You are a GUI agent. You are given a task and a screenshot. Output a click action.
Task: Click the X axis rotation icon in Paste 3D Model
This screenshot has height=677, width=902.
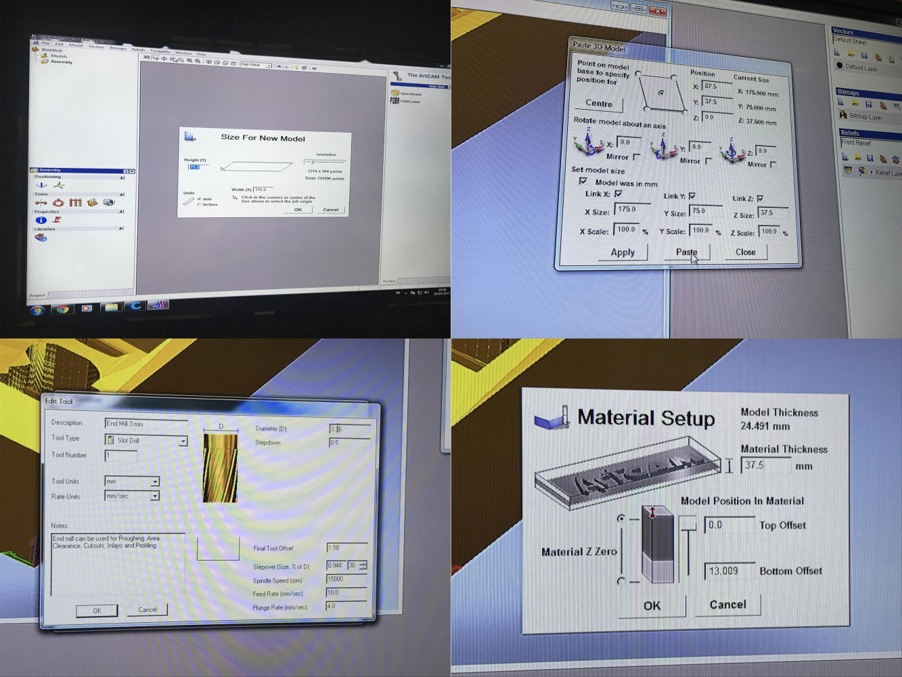pyautogui.click(x=587, y=145)
